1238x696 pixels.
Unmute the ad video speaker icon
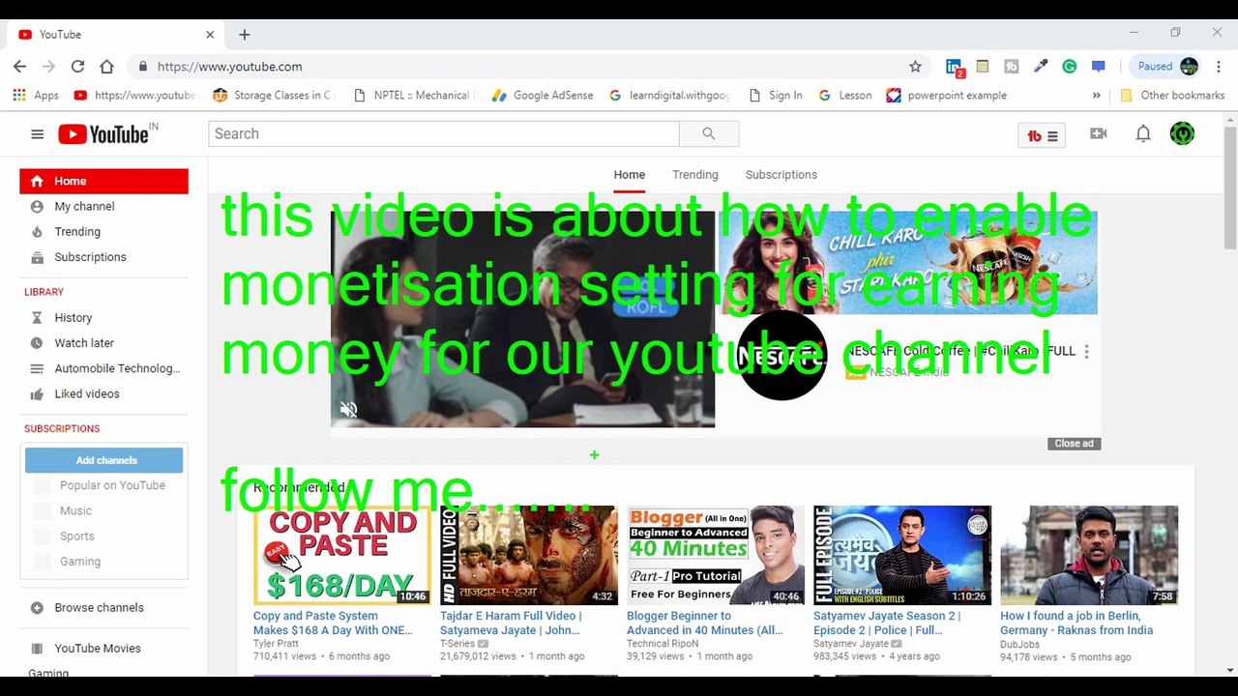[348, 410]
